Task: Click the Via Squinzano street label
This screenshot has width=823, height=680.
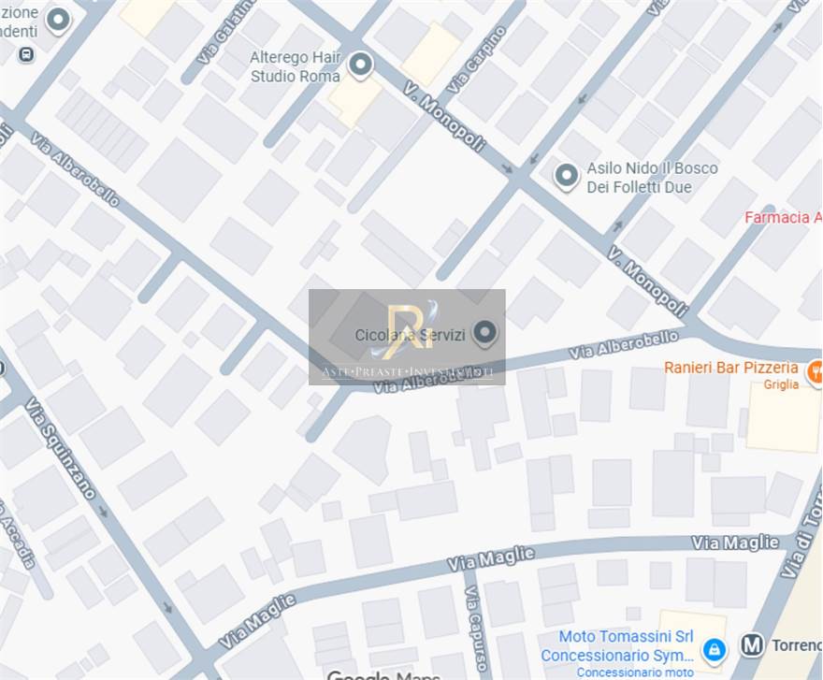Action: (61, 448)
